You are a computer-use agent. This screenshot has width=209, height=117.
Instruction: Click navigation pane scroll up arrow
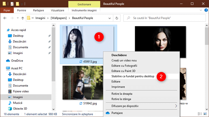point(54,25)
